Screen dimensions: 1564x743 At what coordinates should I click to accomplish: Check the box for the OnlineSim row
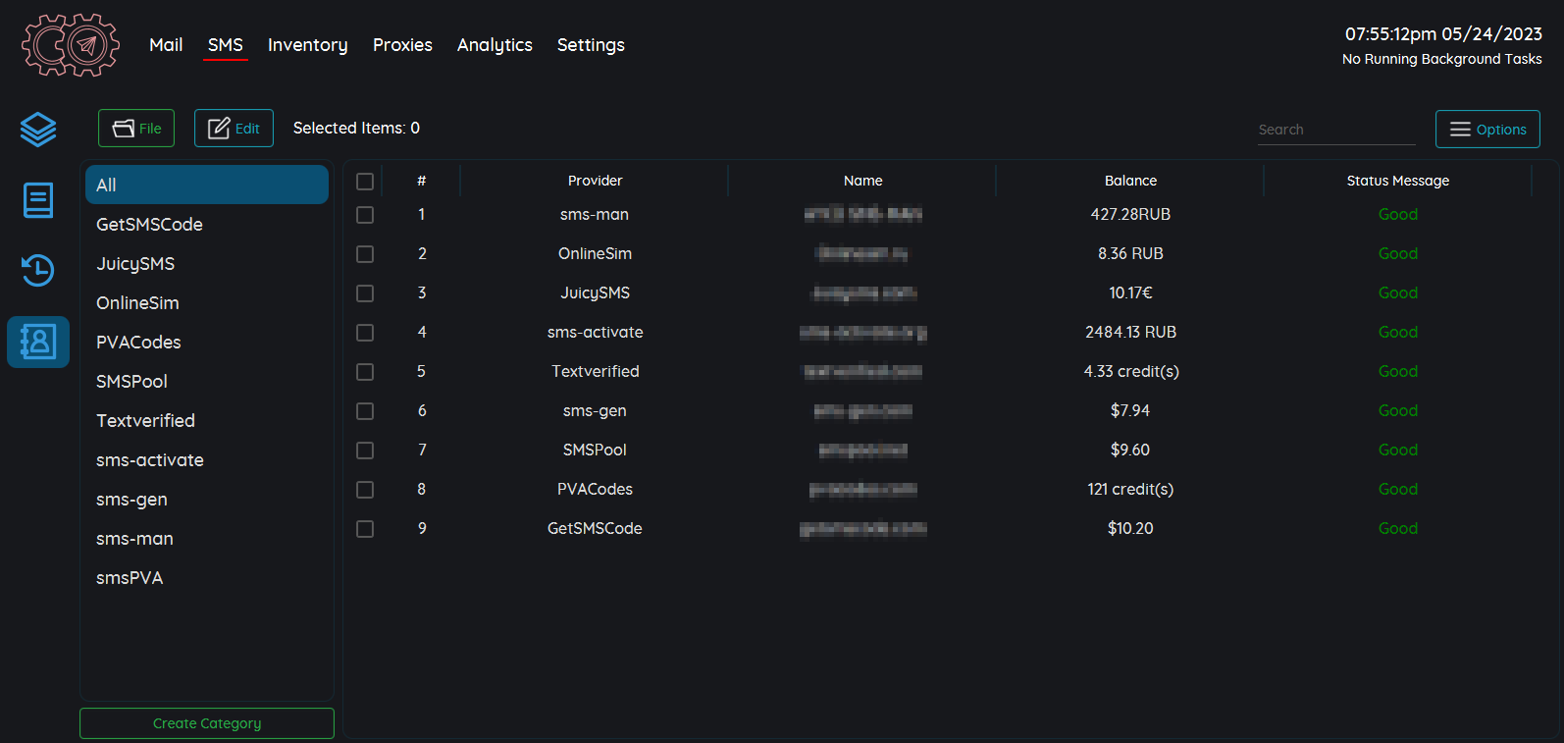(365, 254)
